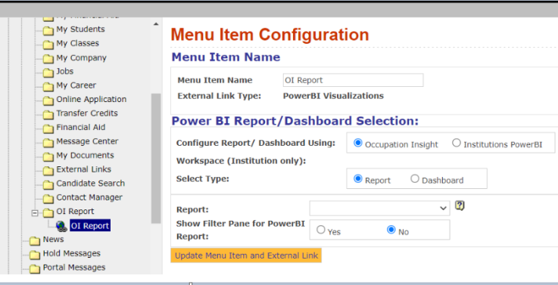Image resolution: width=558 pixels, height=285 pixels.
Task: Open Online Application tree item
Action: (x=92, y=100)
